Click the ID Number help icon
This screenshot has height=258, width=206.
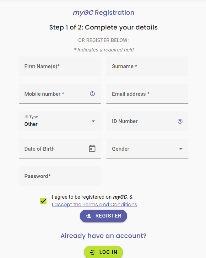point(180,121)
